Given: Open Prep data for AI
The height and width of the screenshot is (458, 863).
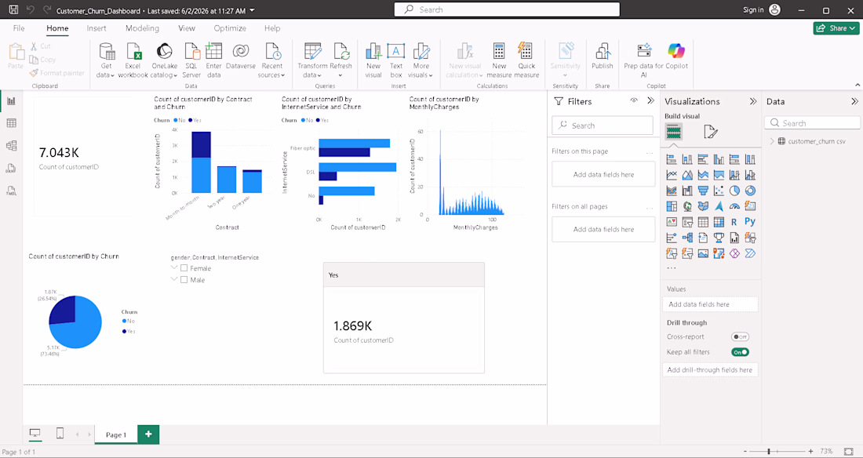Looking at the screenshot, I should click(644, 60).
